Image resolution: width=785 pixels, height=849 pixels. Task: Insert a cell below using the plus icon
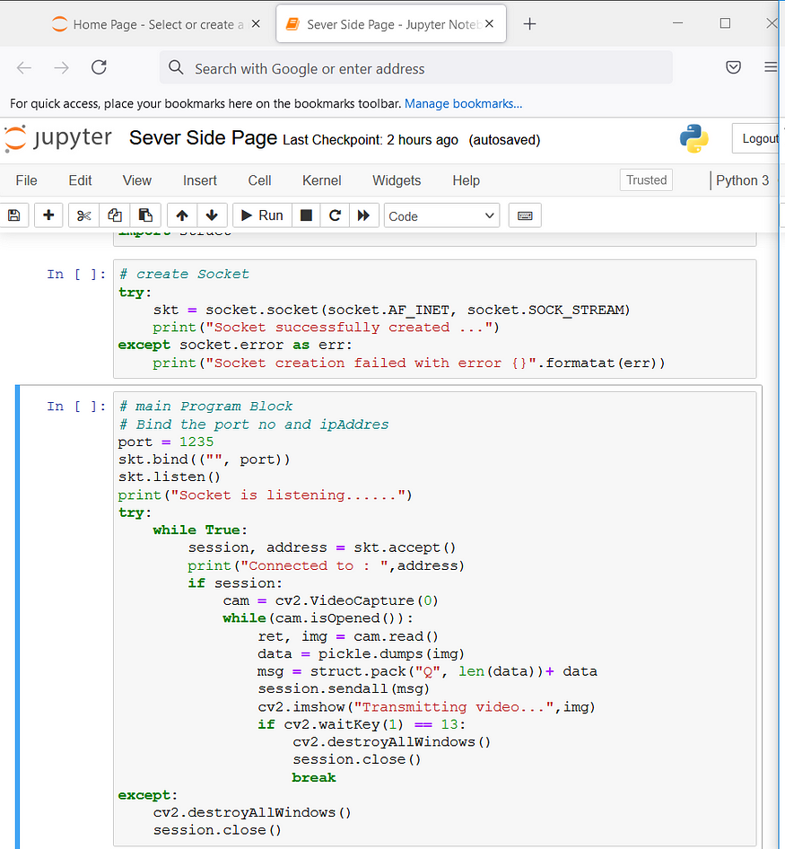[x=48, y=215]
